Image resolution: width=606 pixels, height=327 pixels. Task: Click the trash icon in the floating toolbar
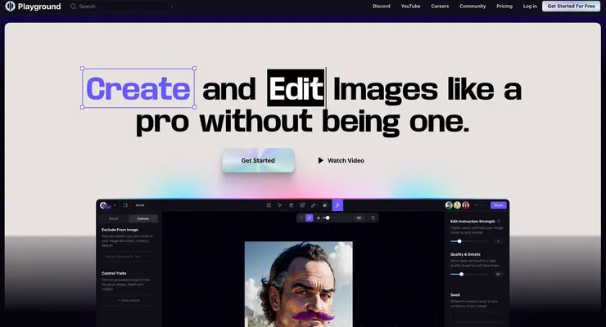pyautogui.click(x=373, y=218)
